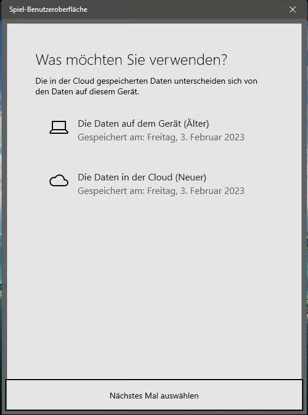Click the heading 'Was möchten Sie verwenden?'
308x415 pixels.
(x=131, y=60)
